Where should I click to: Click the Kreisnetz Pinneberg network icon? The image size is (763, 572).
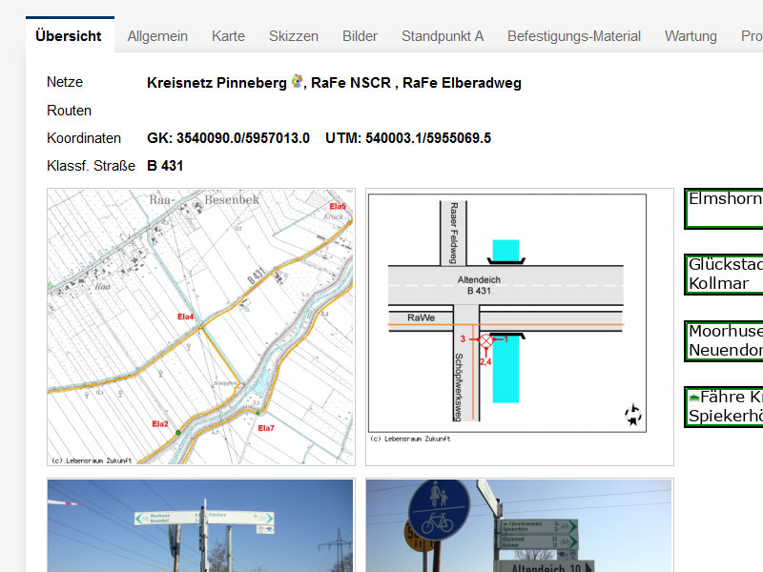[298, 82]
